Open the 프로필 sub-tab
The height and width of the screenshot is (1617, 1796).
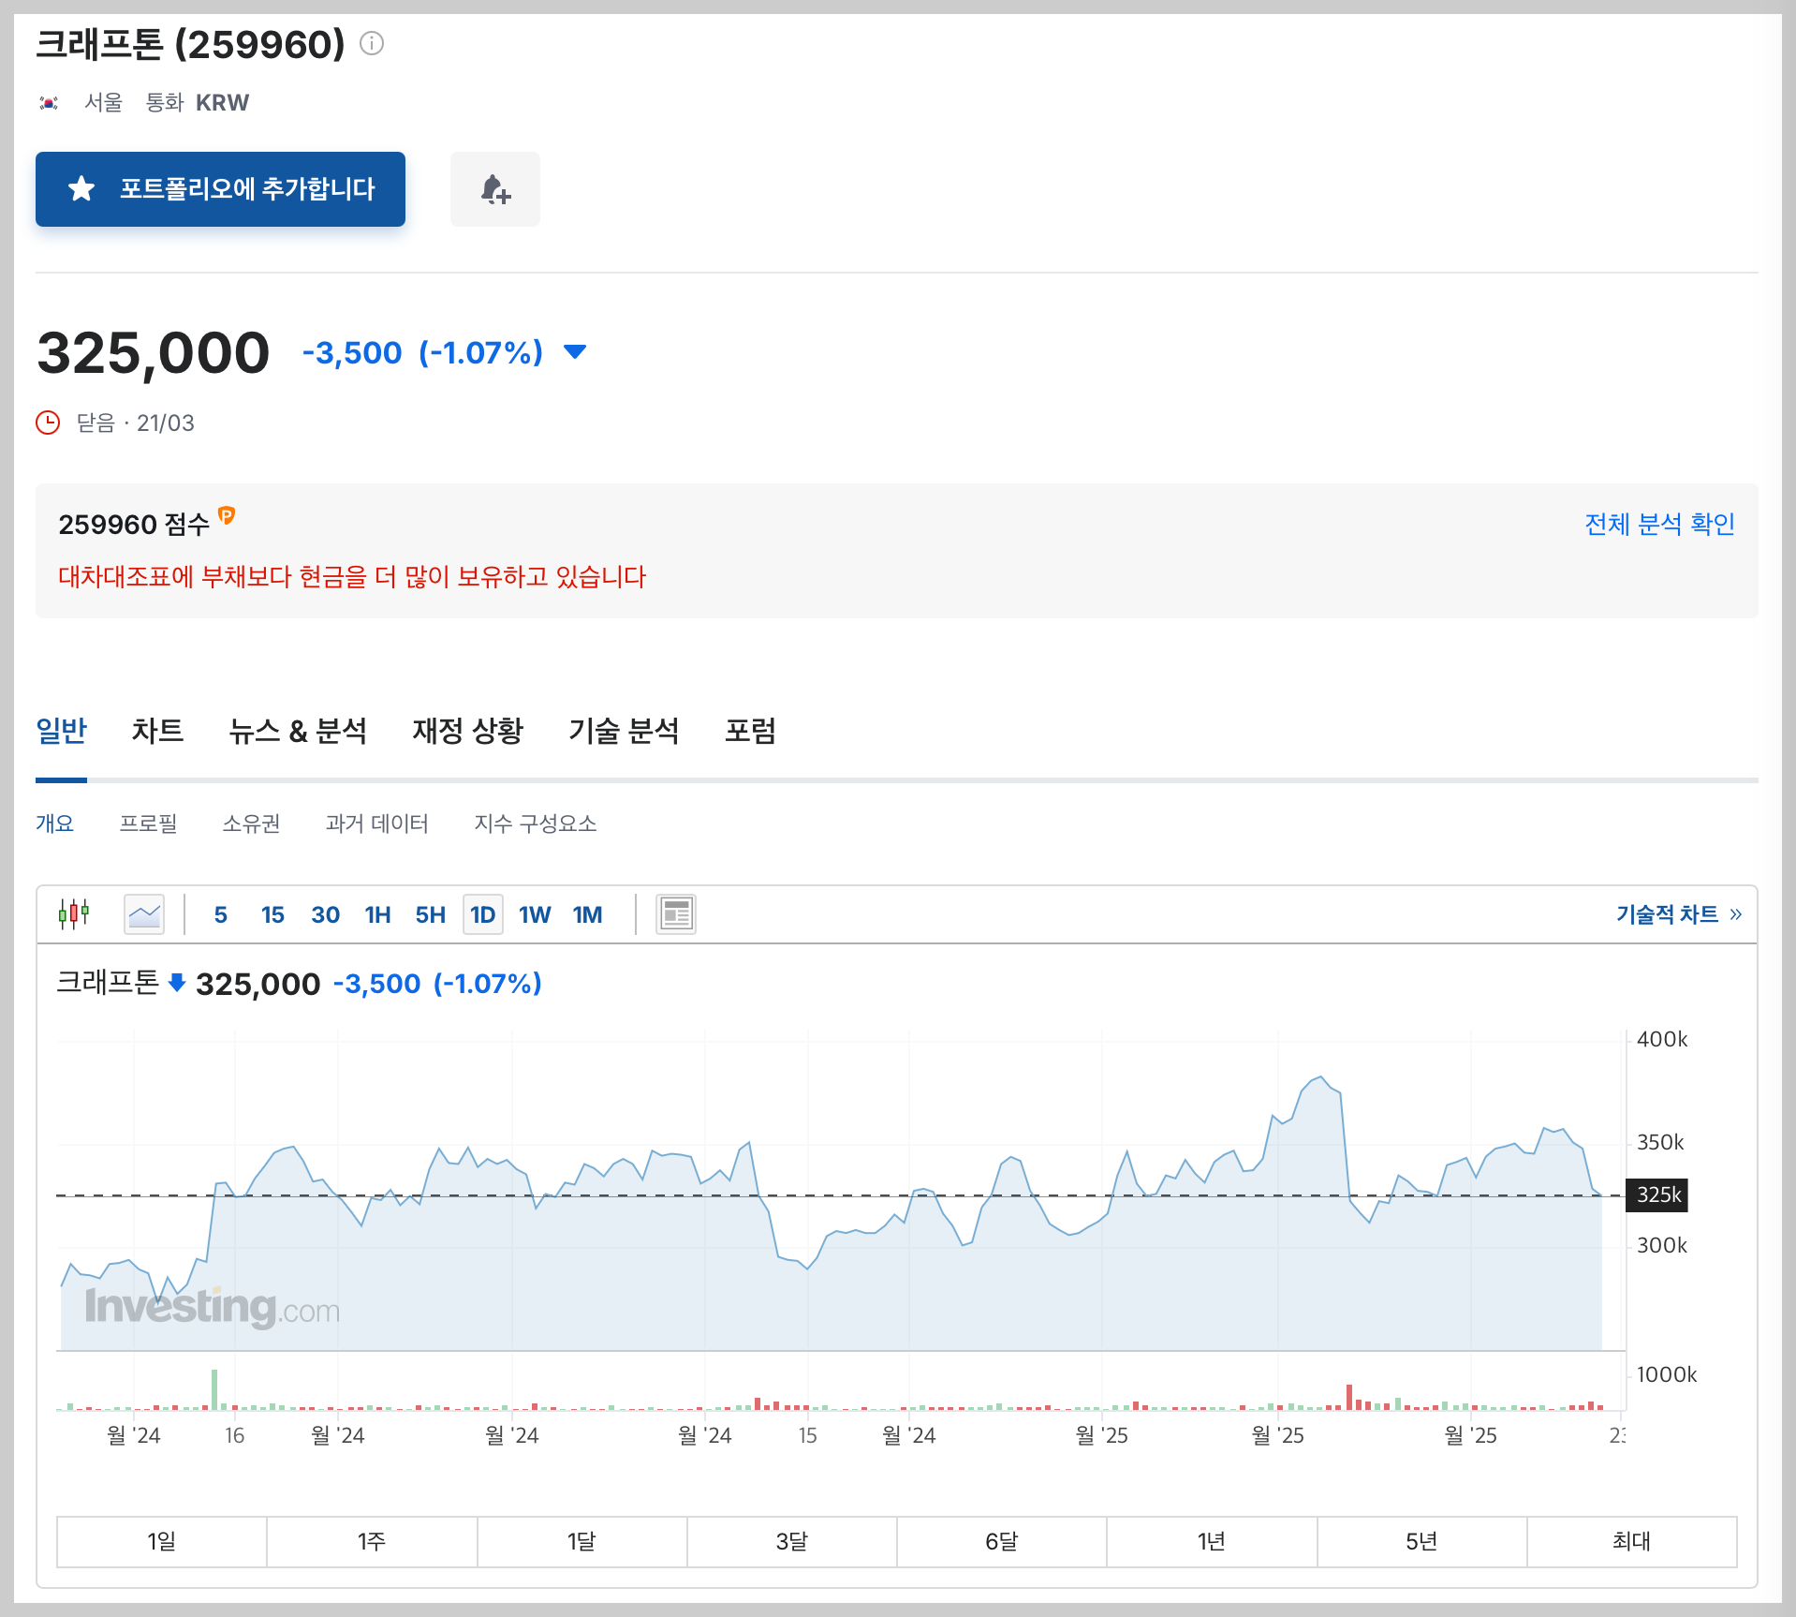(x=148, y=823)
